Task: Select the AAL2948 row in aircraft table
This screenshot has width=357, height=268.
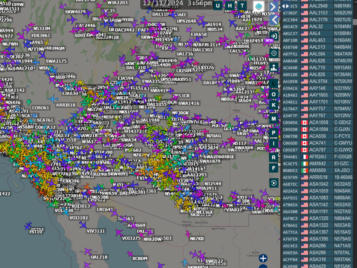Action: (x=317, y=6)
